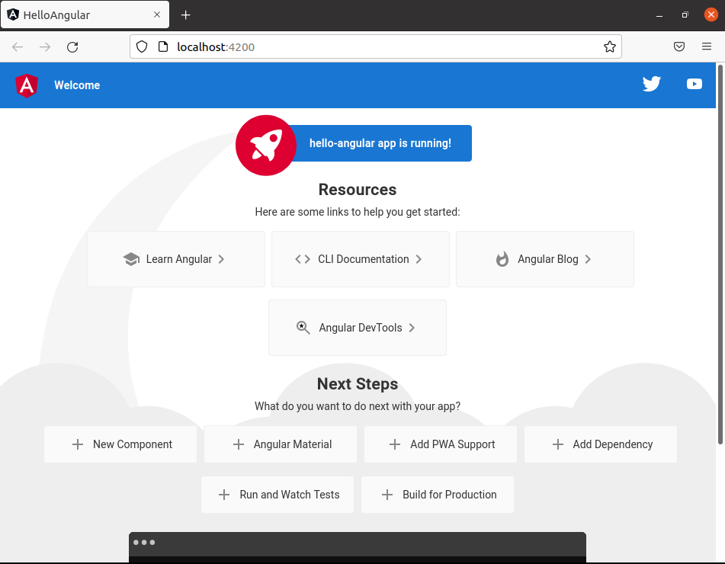Bookmark the page with the star icon
The height and width of the screenshot is (564, 725).
tap(609, 46)
